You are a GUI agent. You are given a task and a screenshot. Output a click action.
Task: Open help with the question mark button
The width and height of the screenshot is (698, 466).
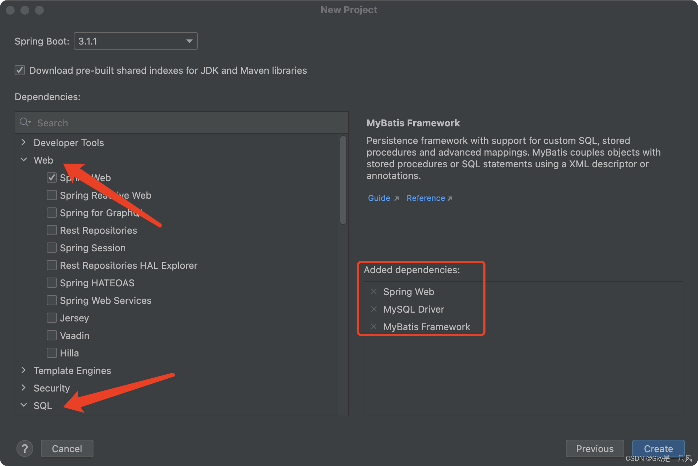(x=25, y=448)
